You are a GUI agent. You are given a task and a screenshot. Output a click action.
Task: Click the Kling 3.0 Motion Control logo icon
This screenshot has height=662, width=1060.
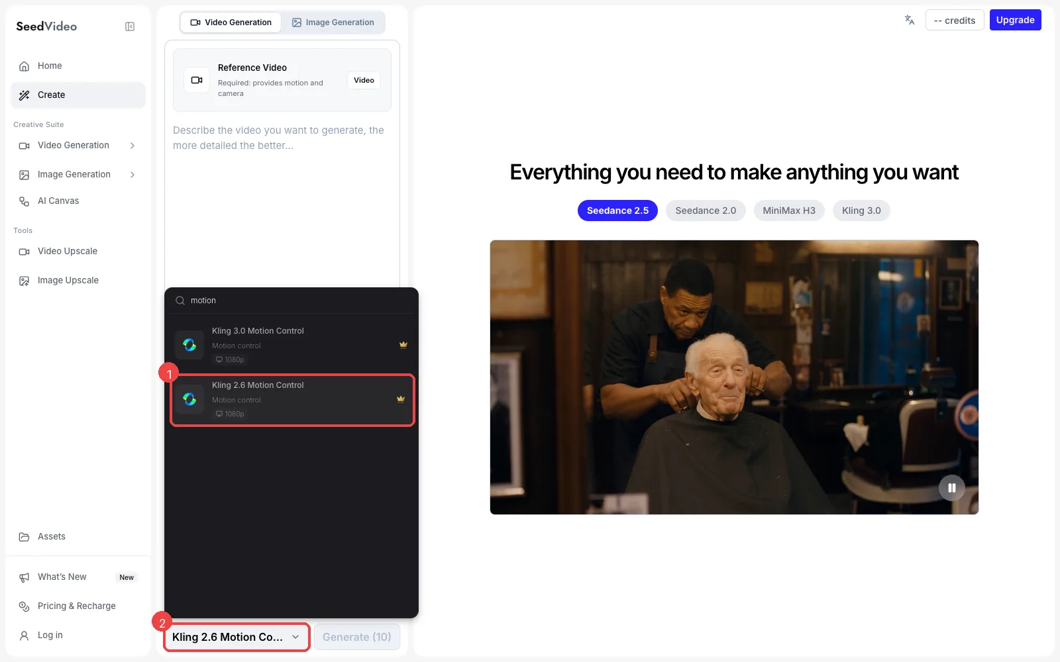point(189,345)
